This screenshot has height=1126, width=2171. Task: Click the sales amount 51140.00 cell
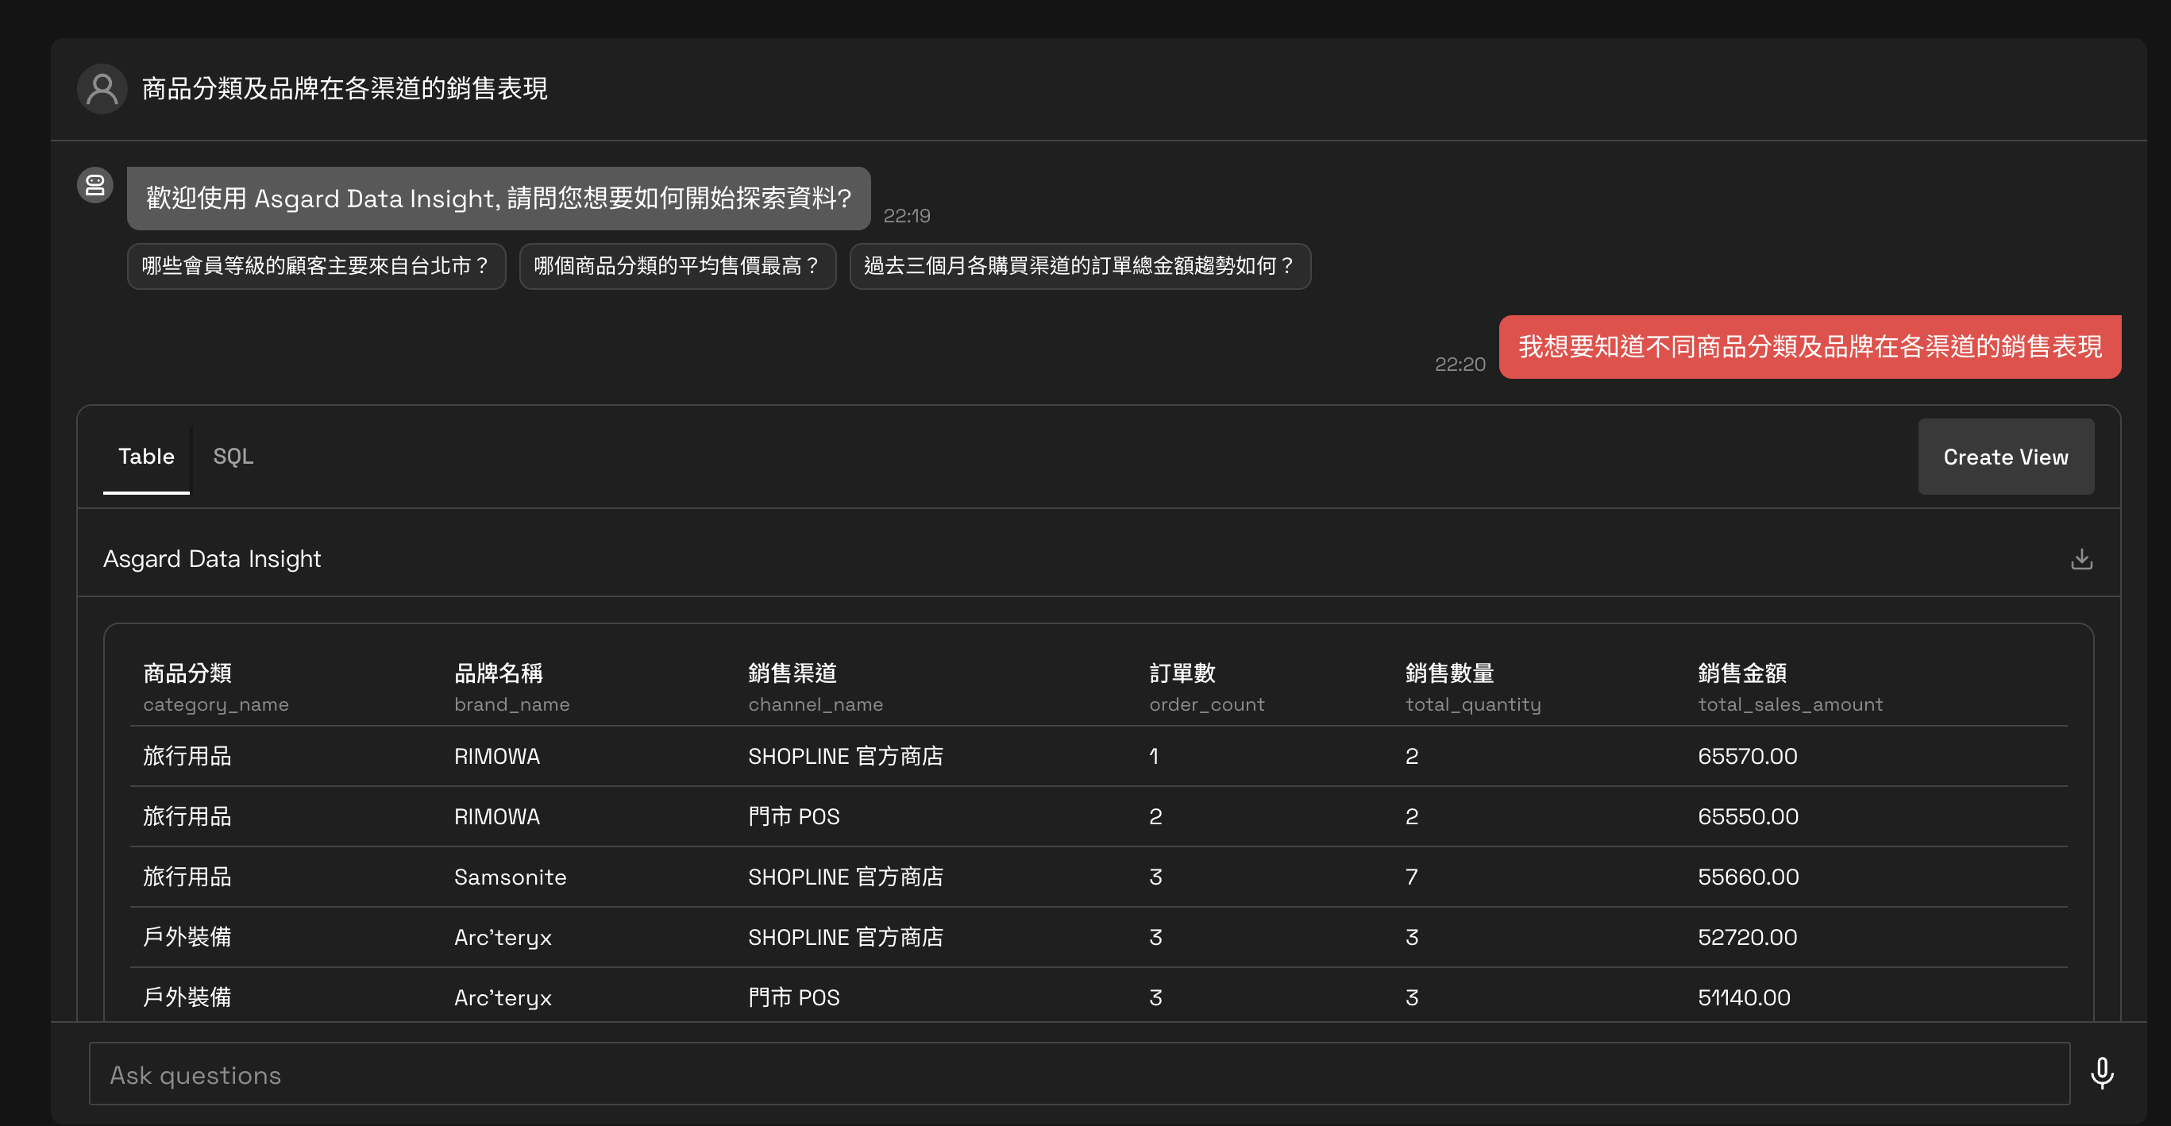(1744, 998)
